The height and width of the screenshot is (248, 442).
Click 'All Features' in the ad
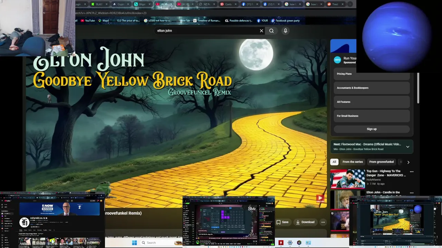(372, 102)
